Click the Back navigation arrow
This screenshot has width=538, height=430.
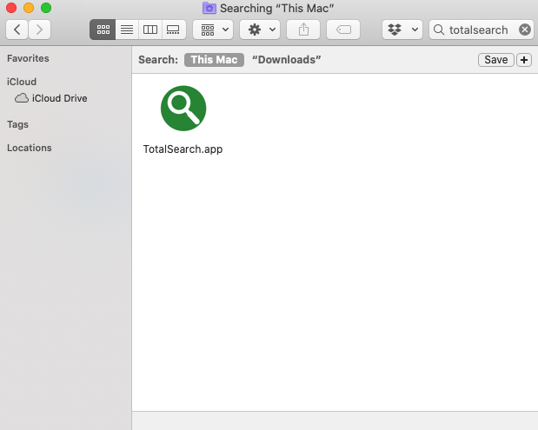coord(17,30)
